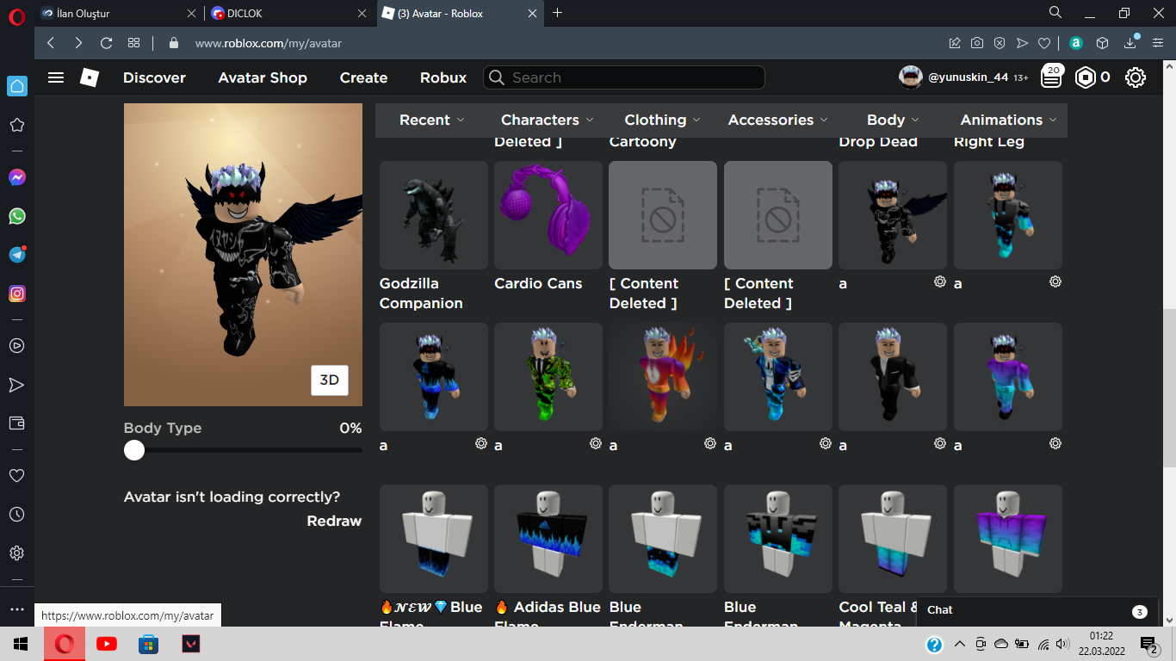Go back using the browser back arrow
1176x661 pixels.
pos(51,43)
